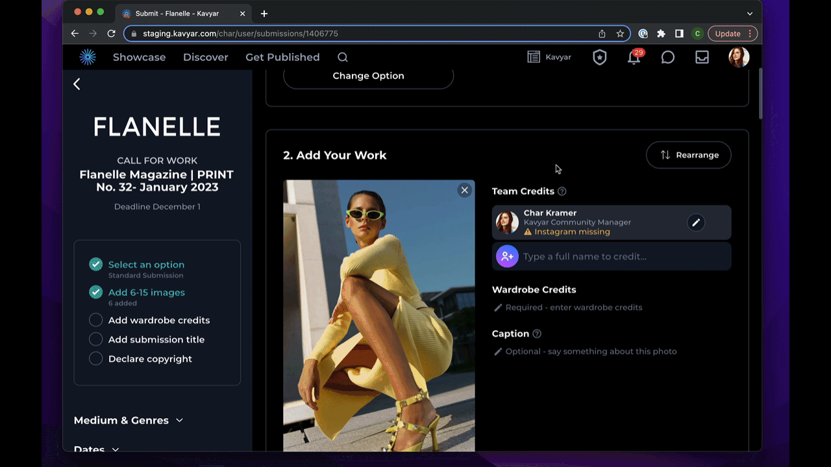The width and height of the screenshot is (831, 467).
Task: Edit Char Kramer credit pencil icon
Action: point(696,222)
